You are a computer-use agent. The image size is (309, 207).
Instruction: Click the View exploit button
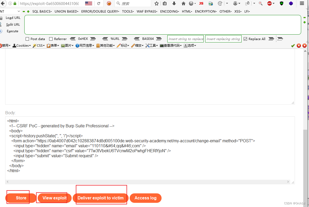tap(55, 198)
